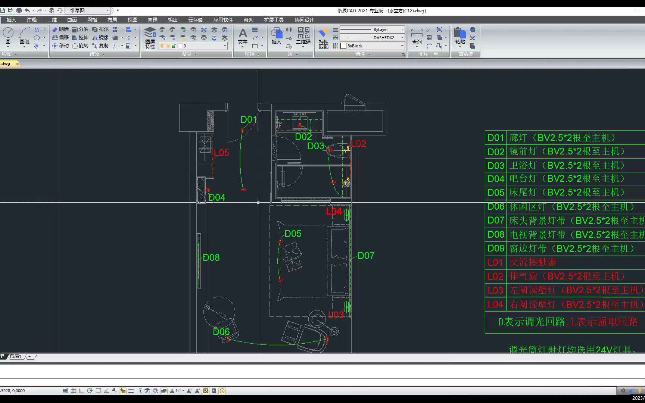Add a new layout with the plus tab
Viewport: 645px width, 403px height.
point(30,356)
